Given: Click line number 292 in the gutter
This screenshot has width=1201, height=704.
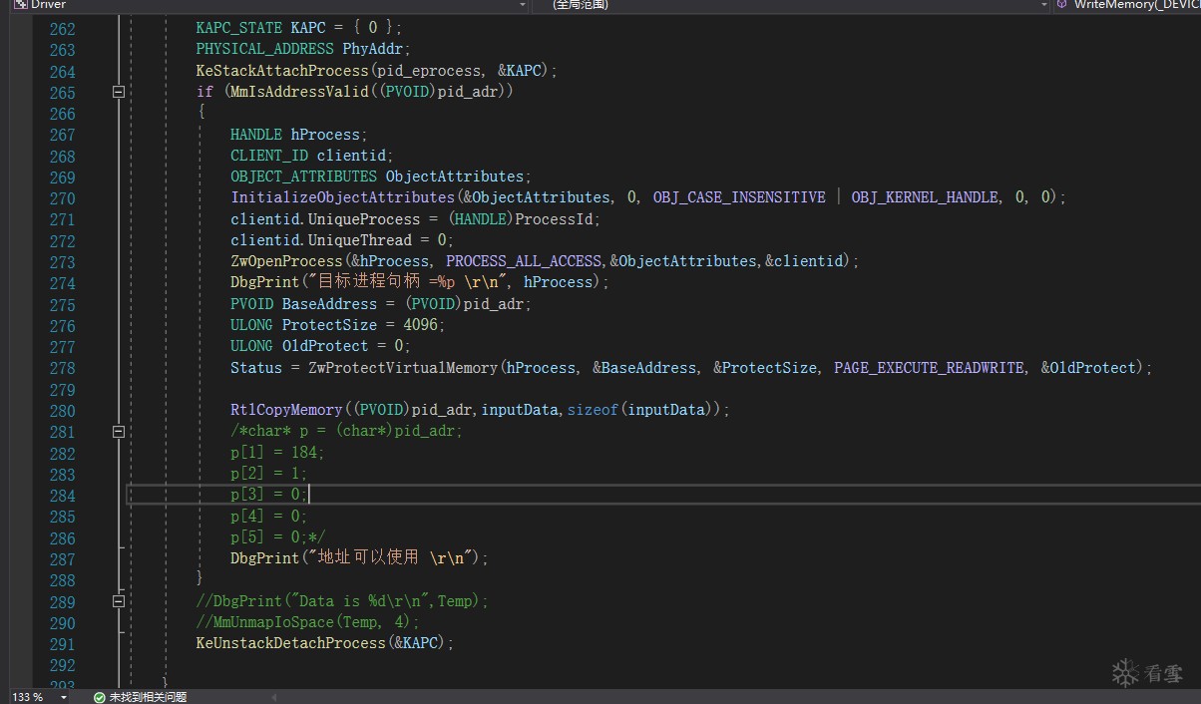Looking at the screenshot, I should [62, 665].
